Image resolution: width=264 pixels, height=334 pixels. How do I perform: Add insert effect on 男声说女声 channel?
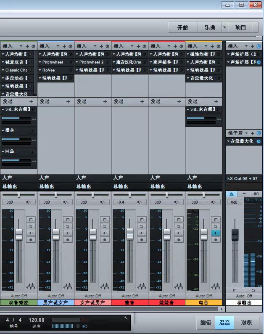click(64, 46)
